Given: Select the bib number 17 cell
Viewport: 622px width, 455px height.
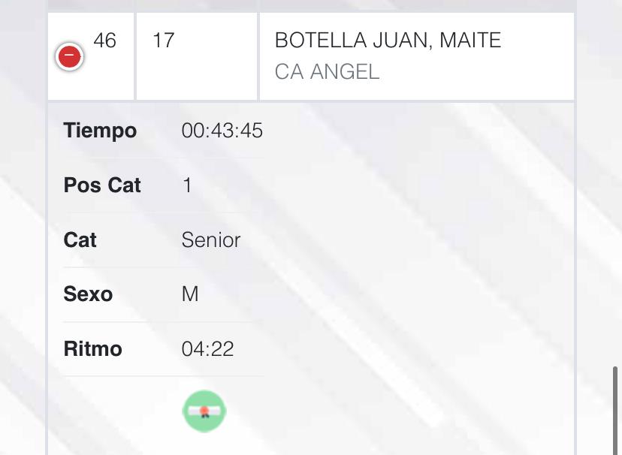Looking at the screenshot, I should pos(197,56).
